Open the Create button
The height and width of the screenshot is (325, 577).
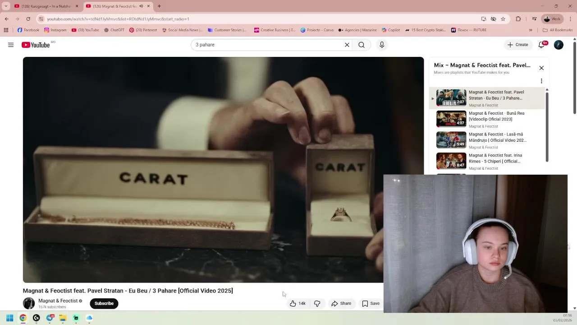[517, 45]
